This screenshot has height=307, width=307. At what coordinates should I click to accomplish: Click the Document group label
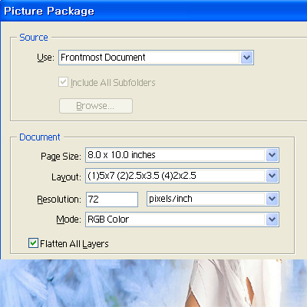point(40,137)
